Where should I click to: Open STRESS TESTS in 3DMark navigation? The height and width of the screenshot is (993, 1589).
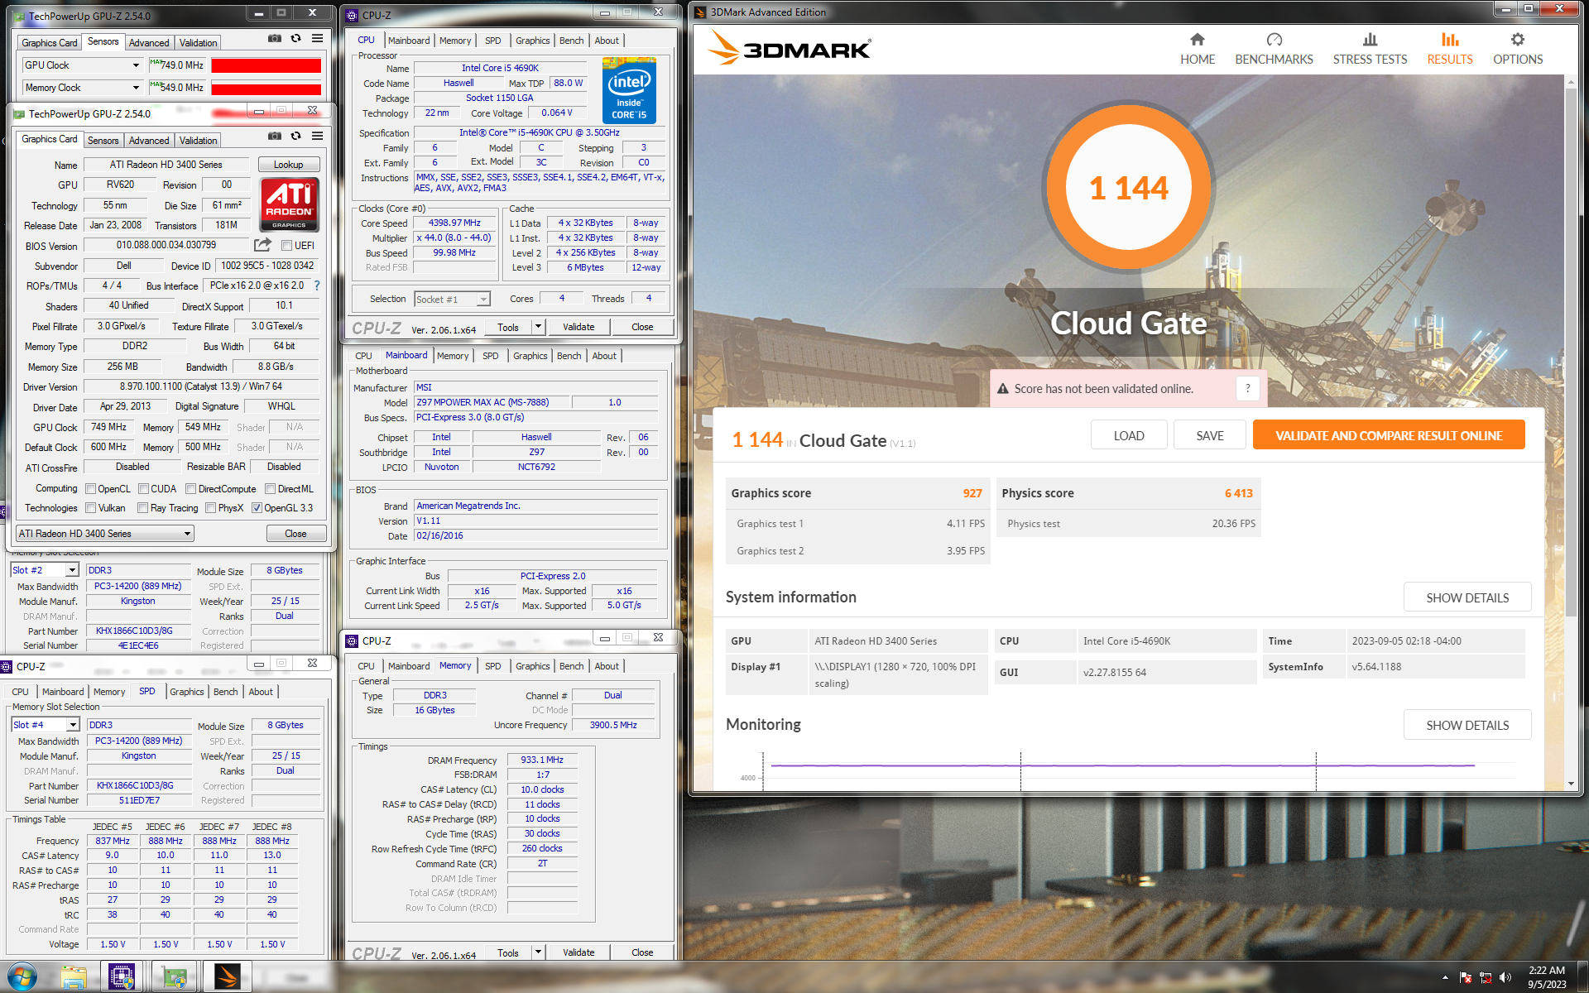(x=1370, y=49)
